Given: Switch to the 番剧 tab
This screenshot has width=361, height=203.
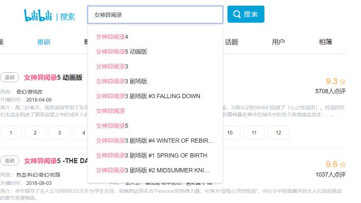Looking at the screenshot, I should click(x=44, y=42).
